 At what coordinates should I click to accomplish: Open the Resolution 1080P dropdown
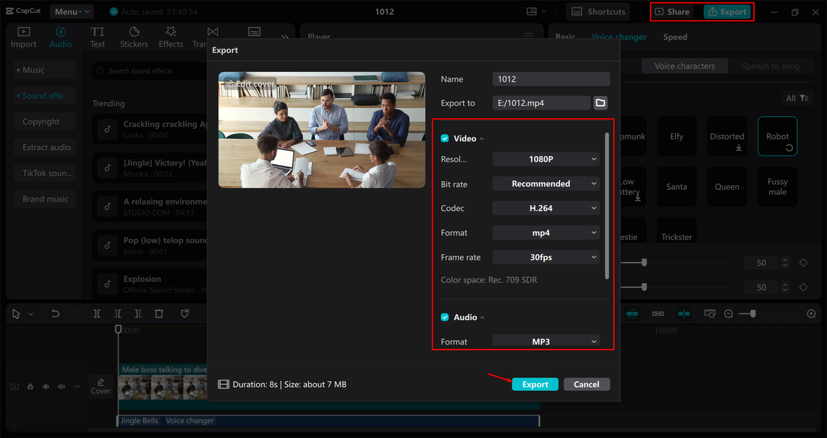[546, 159]
